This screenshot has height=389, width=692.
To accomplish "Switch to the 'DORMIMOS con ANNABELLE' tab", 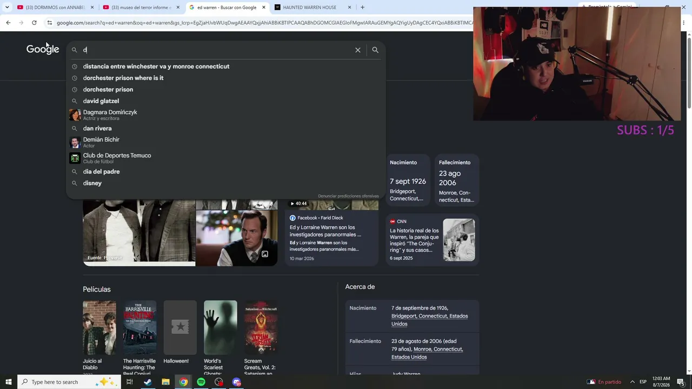I will coord(56,8).
